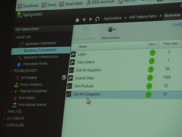Collapse the TROUBLESHOOT section
Screen dimensions: 182x137
pos(11,71)
